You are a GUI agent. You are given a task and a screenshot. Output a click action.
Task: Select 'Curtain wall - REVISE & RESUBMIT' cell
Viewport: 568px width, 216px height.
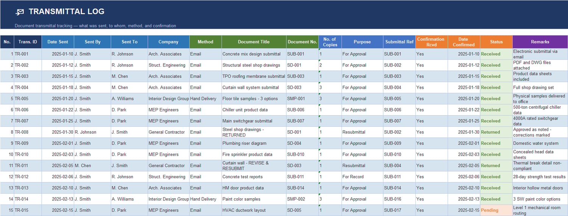pos(254,166)
